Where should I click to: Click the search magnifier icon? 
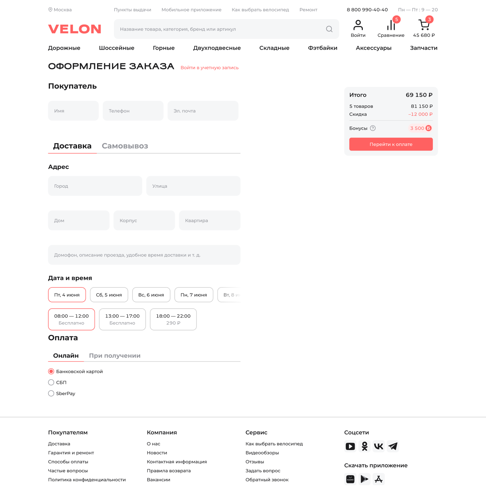click(329, 29)
